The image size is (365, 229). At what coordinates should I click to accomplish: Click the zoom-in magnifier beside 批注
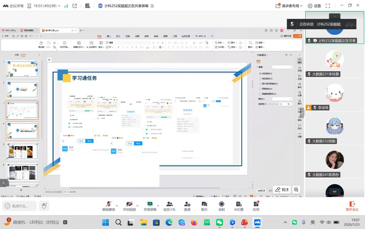click(296, 189)
